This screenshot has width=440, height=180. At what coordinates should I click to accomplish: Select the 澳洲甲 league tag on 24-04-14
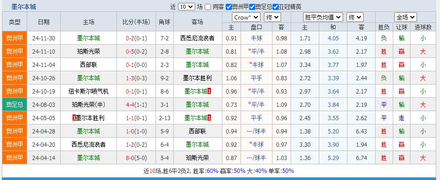click(15, 158)
